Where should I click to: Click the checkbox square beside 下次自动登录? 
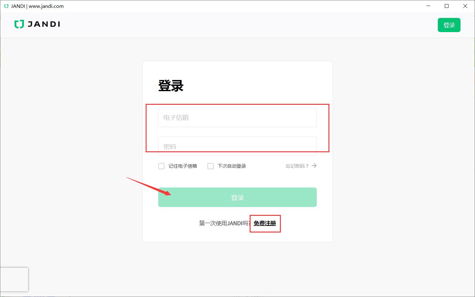(211, 166)
